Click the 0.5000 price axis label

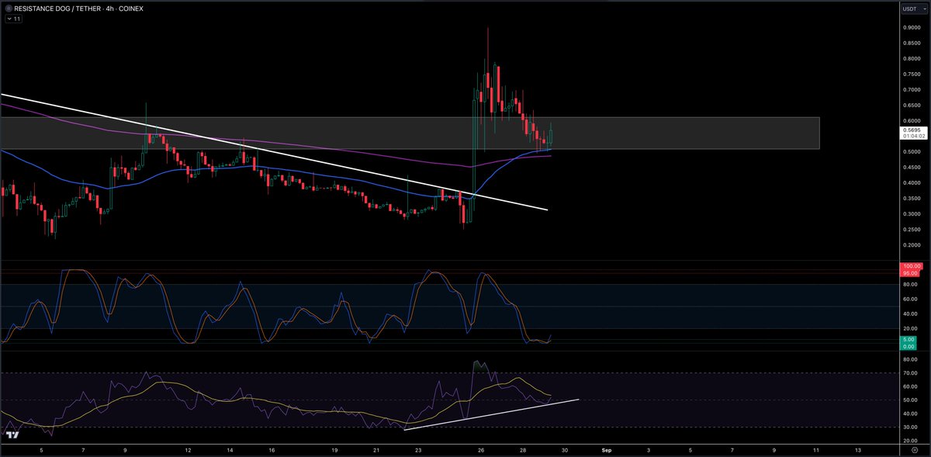(x=910, y=151)
